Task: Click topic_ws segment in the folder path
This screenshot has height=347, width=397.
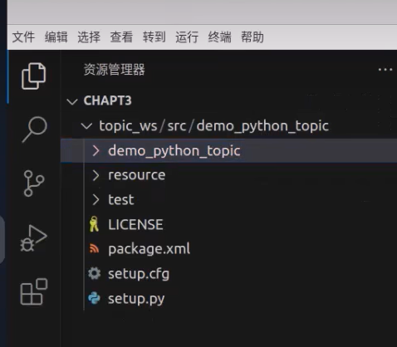Action: click(128, 126)
